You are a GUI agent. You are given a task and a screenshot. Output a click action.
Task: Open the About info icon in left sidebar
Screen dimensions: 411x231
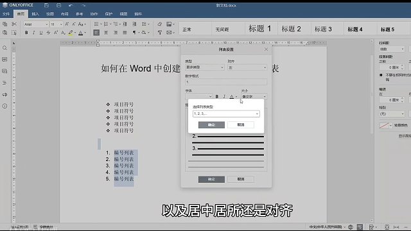[x=4, y=106]
